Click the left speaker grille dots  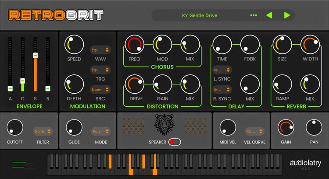coord(134,126)
